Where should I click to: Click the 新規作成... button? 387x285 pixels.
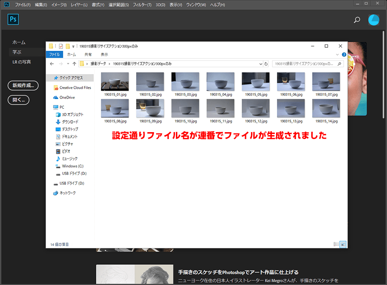click(23, 85)
